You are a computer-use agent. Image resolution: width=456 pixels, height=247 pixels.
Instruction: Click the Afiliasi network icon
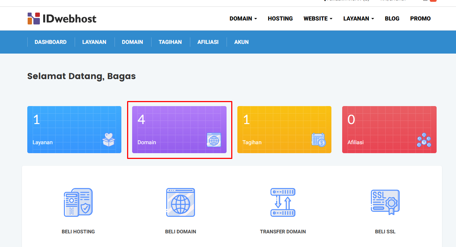(424, 140)
